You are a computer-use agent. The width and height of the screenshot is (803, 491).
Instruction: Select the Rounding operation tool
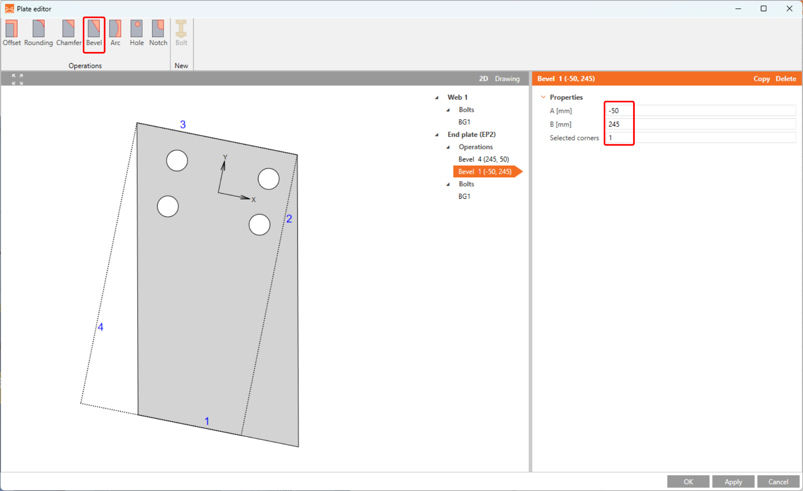38,33
